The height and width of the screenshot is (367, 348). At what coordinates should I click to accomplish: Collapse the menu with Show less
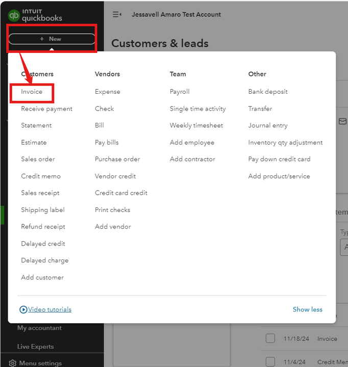pyautogui.click(x=307, y=309)
